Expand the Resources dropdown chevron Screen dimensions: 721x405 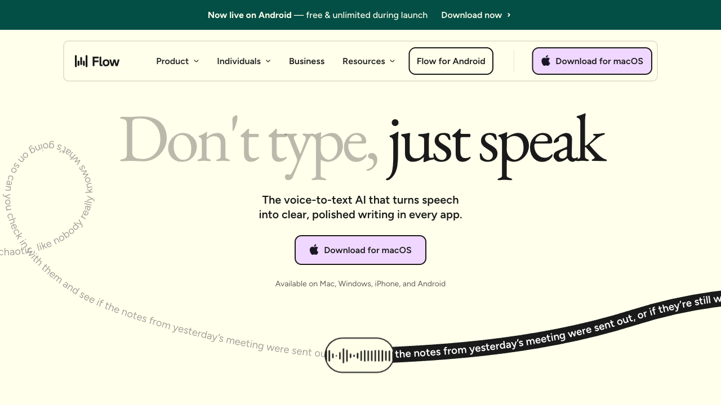tap(393, 61)
